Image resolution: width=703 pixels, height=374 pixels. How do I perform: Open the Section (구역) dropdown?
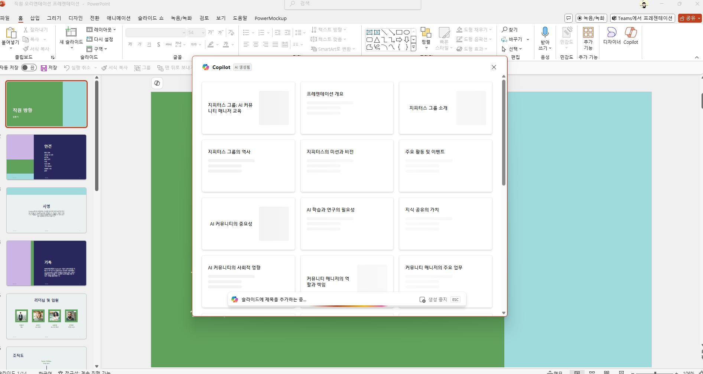pos(97,49)
